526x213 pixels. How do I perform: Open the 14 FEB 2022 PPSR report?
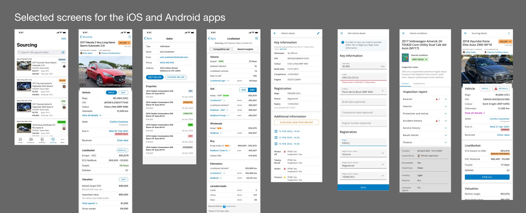287,144
